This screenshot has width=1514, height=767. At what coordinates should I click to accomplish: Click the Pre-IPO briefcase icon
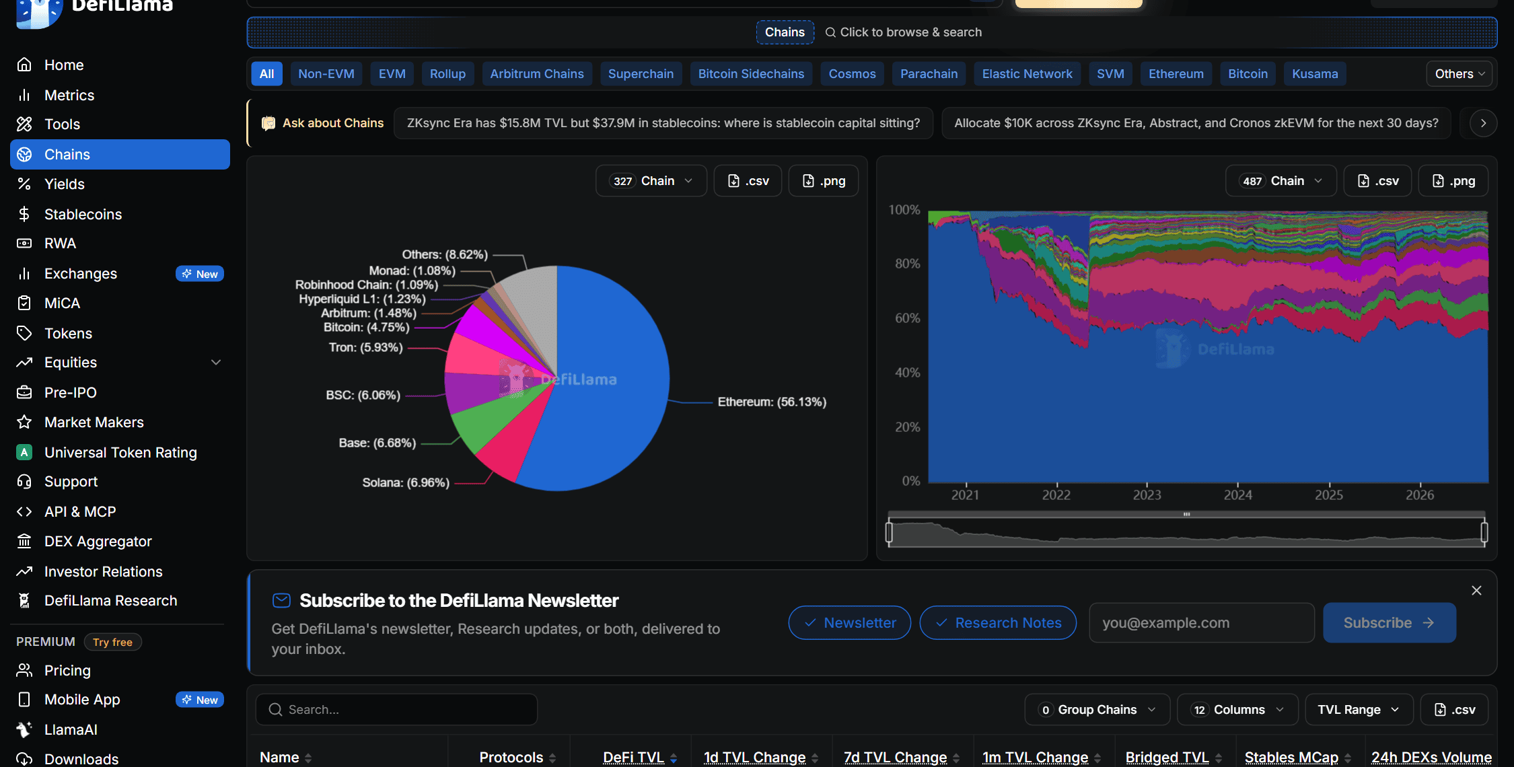pos(24,392)
